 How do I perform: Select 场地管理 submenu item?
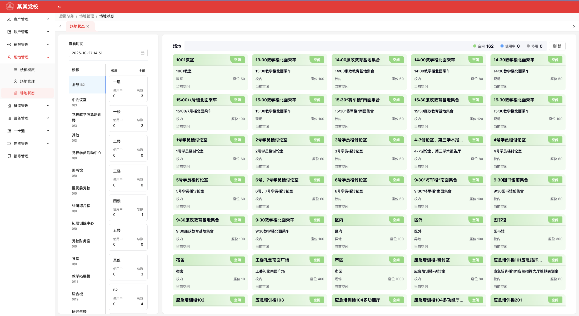click(28, 81)
